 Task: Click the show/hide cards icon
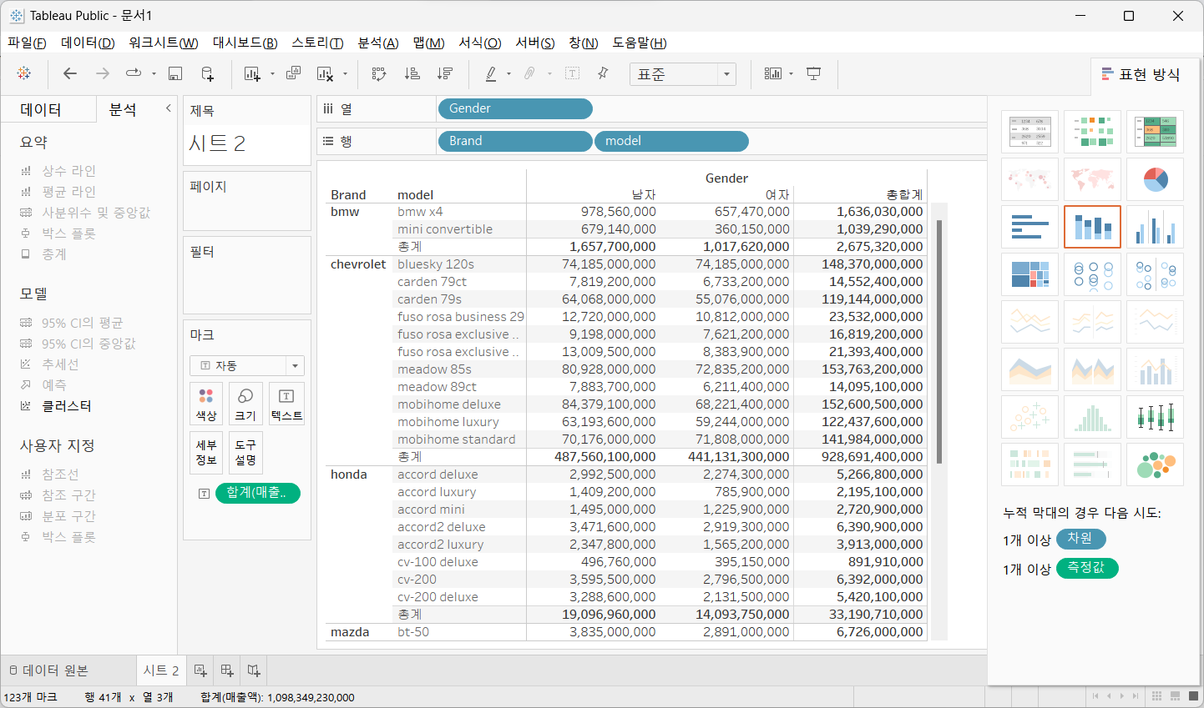pyautogui.click(x=773, y=73)
